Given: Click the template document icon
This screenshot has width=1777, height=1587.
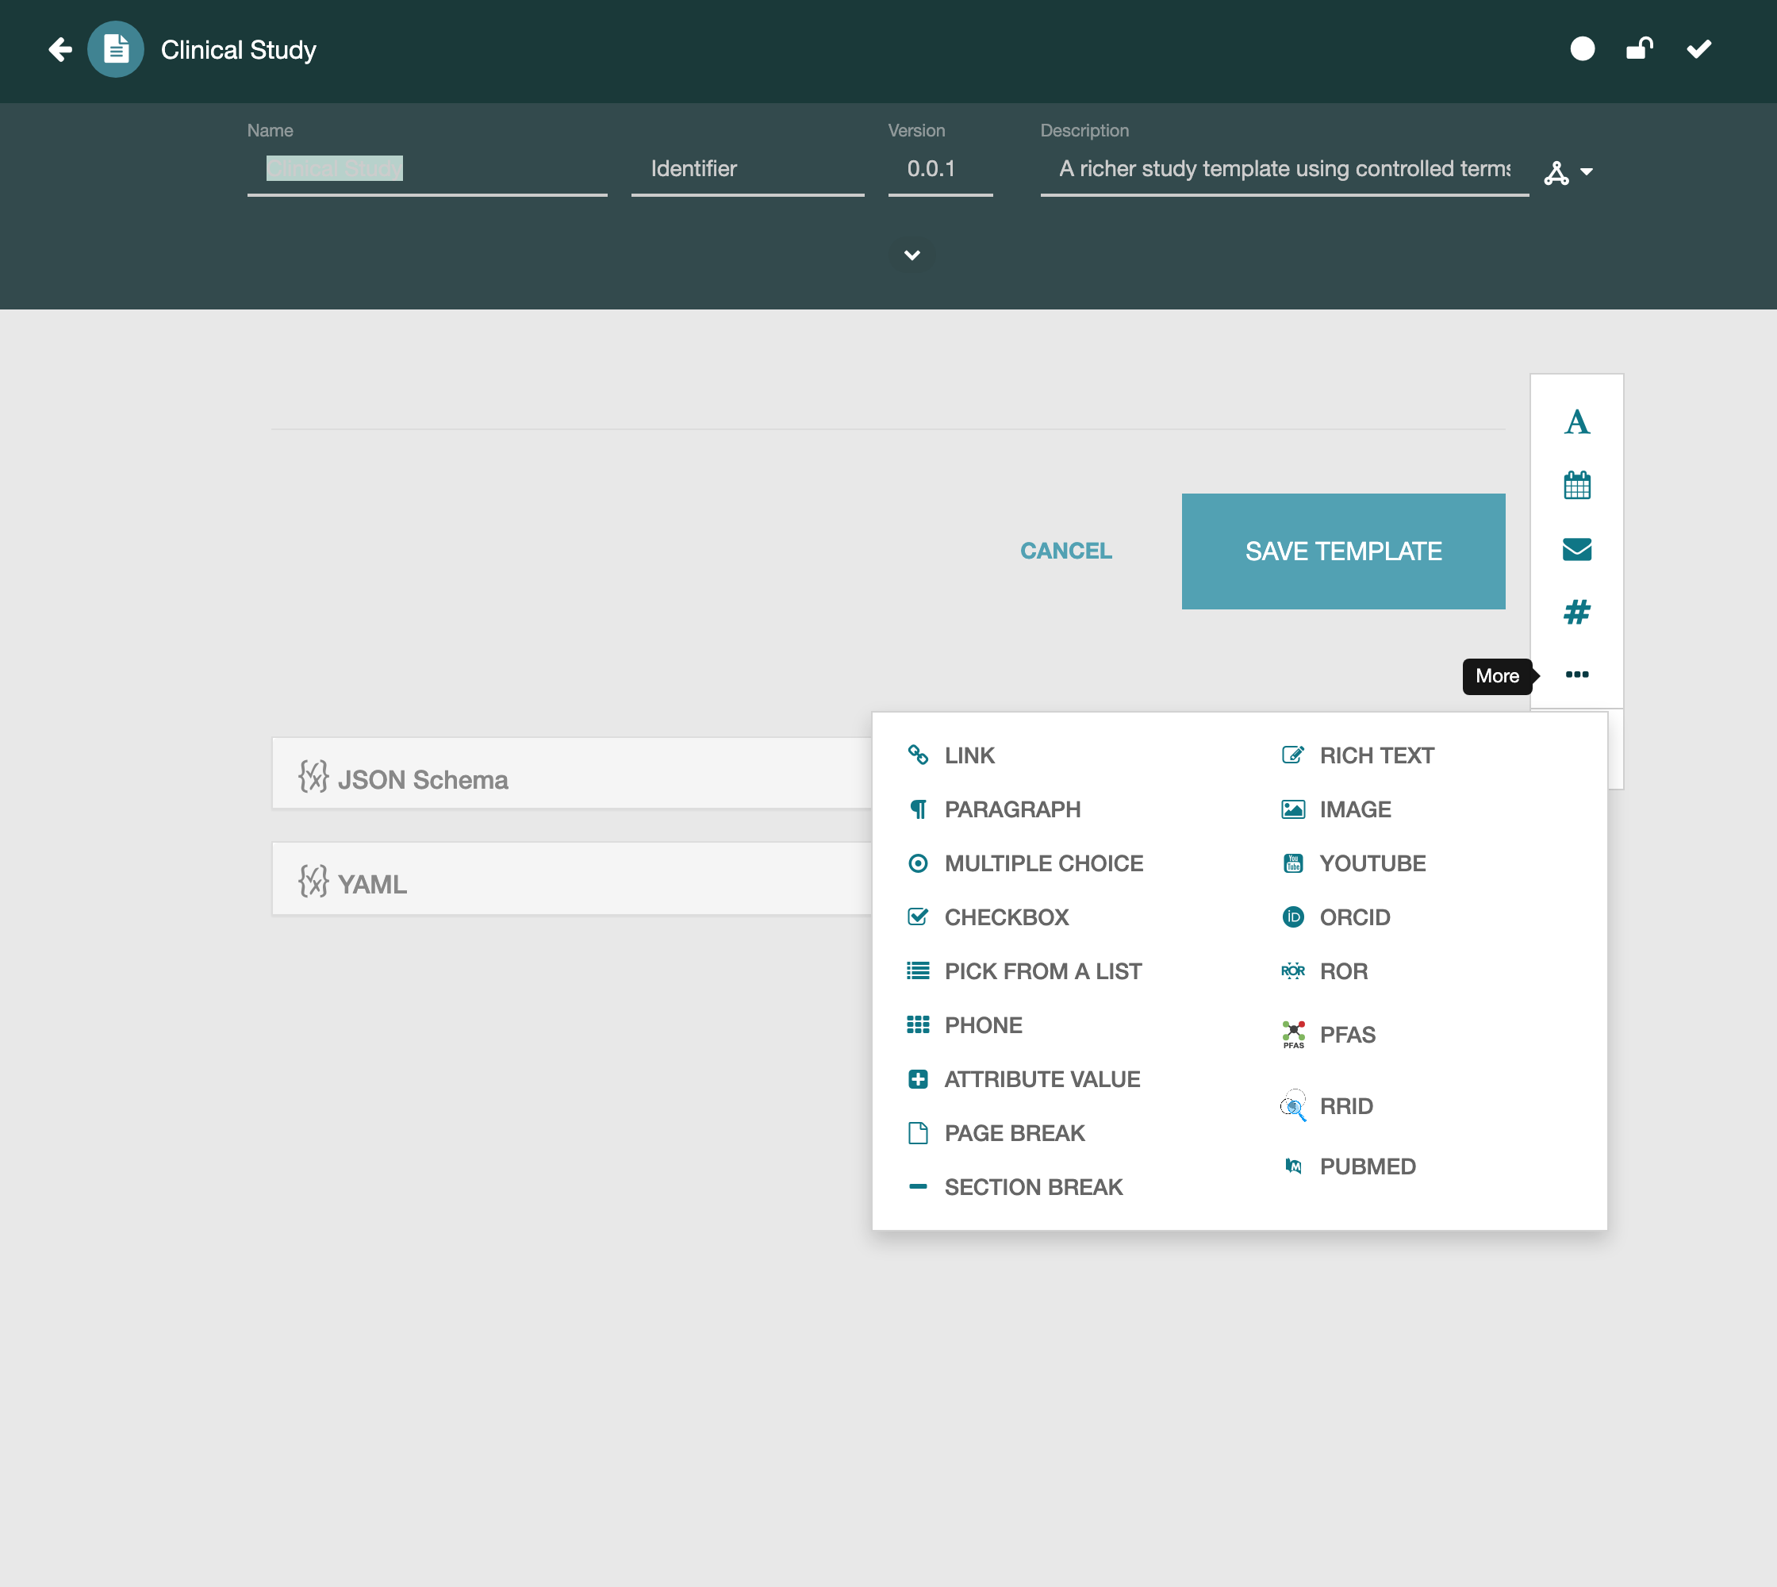Looking at the screenshot, I should pos(116,50).
